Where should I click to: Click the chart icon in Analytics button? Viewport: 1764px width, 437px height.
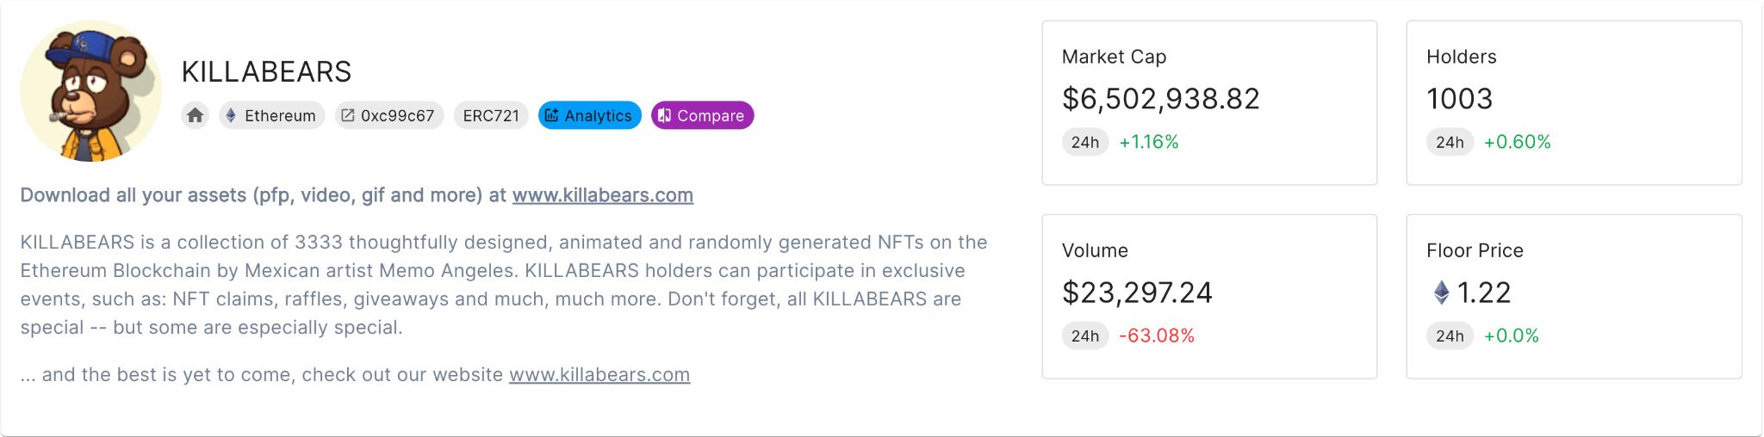point(552,115)
